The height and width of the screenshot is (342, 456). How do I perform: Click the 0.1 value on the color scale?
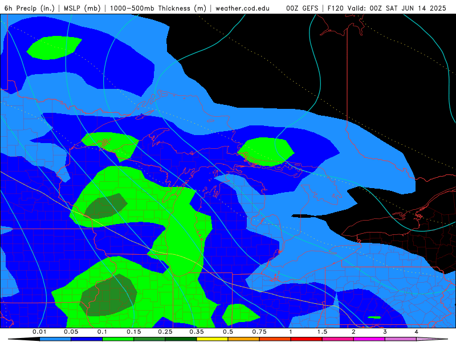(x=102, y=332)
